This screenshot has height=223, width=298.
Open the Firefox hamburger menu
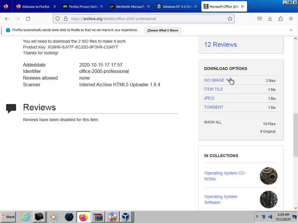[x=291, y=19]
